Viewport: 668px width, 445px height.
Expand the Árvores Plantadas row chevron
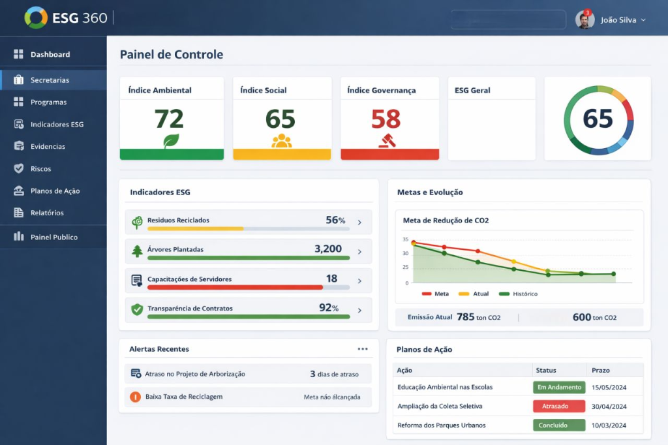point(359,251)
